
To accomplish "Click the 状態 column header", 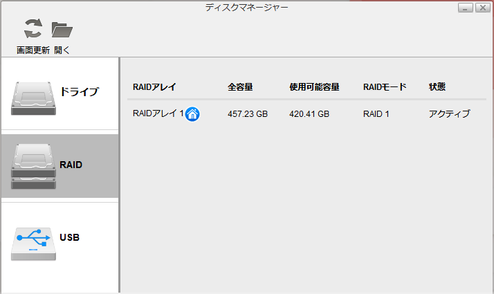I will tap(437, 86).
